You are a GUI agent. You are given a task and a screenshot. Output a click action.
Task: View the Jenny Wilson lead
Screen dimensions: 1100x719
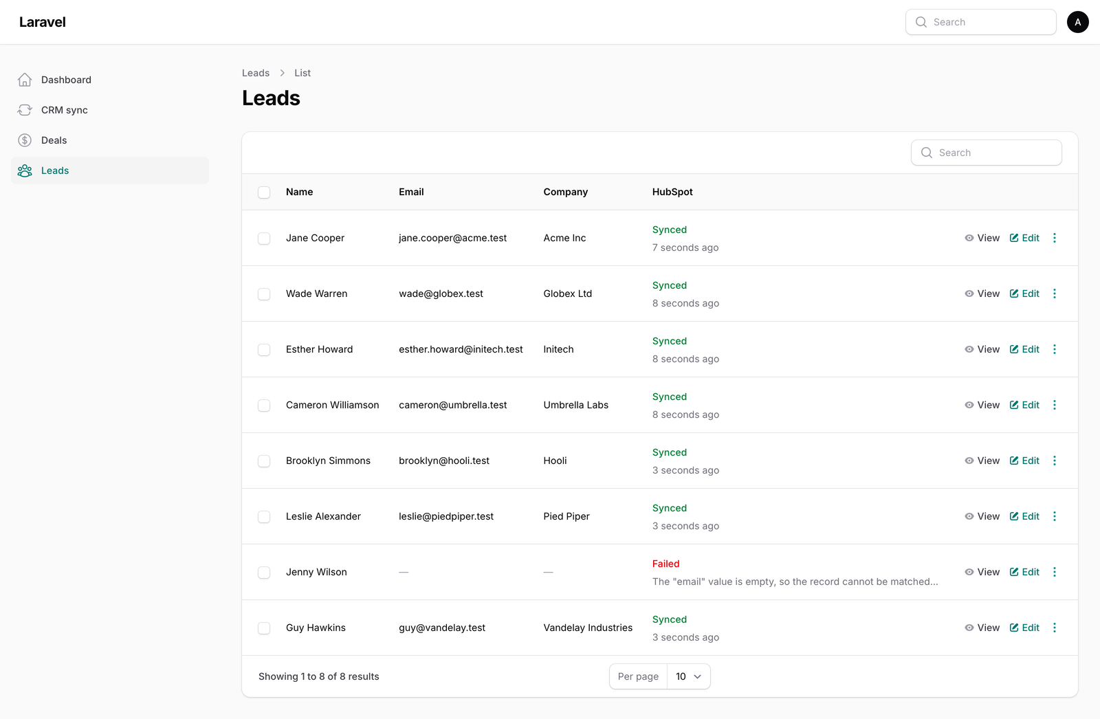pos(982,572)
